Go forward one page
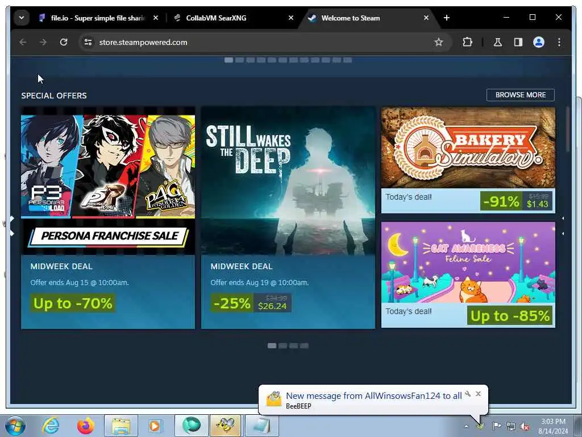582x437 pixels. click(x=43, y=42)
